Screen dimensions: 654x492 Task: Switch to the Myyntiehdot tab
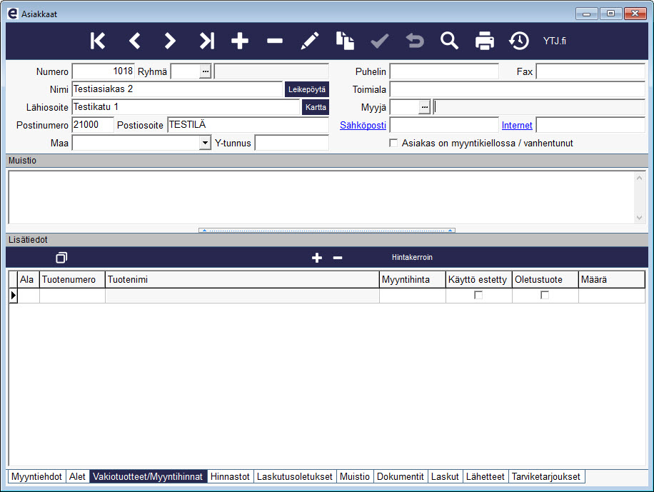click(x=36, y=476)
